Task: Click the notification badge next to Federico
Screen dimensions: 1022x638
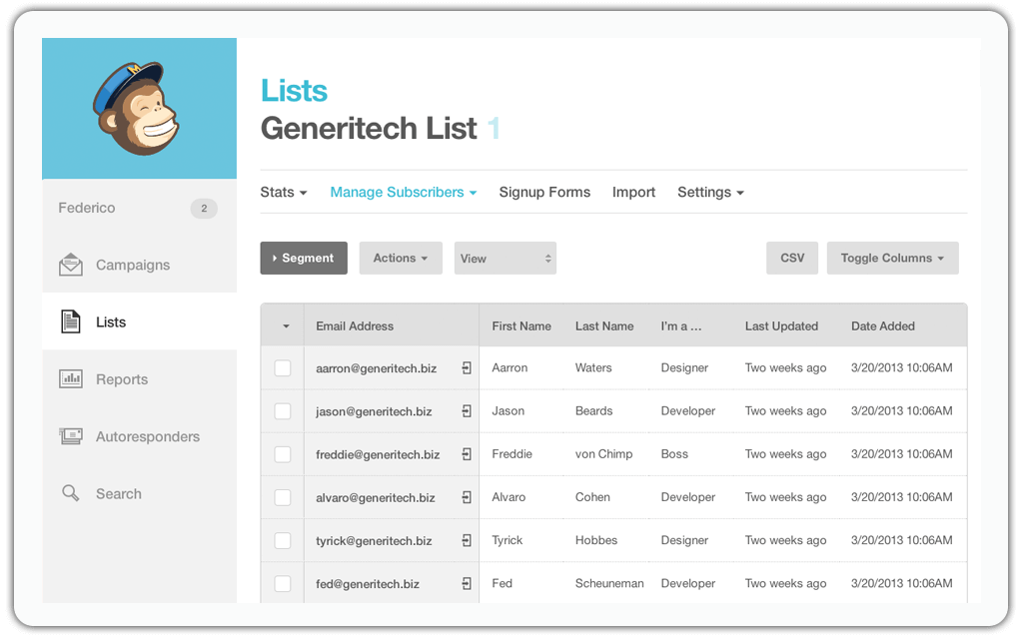Action: point(204,208)
